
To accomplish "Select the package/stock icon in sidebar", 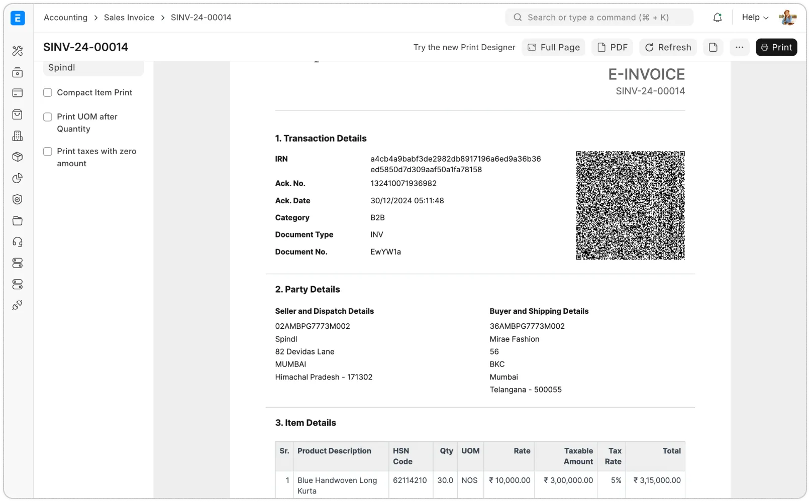I will (18, 157).
